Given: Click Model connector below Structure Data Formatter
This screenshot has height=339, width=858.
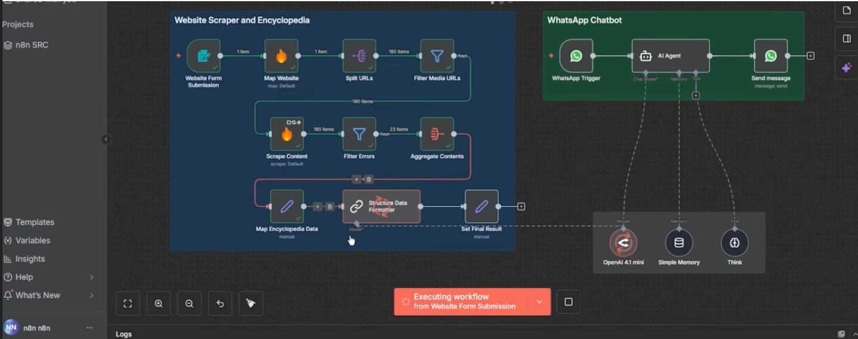Looking at the screenshot, I should 356,224.
